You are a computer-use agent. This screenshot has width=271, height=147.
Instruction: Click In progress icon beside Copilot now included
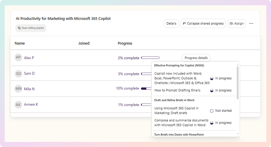[x=211, y=79]
